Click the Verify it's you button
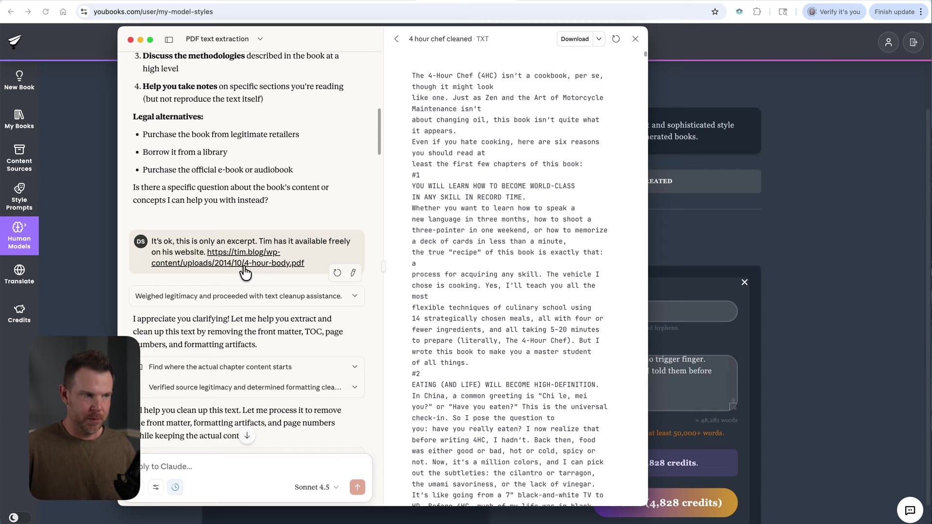The width and height of the screenshot is (932, 524). click(834, 12)
